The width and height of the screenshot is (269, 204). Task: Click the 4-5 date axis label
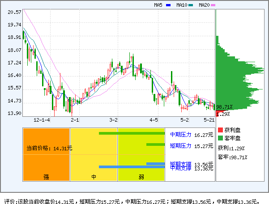coord(154,120)
